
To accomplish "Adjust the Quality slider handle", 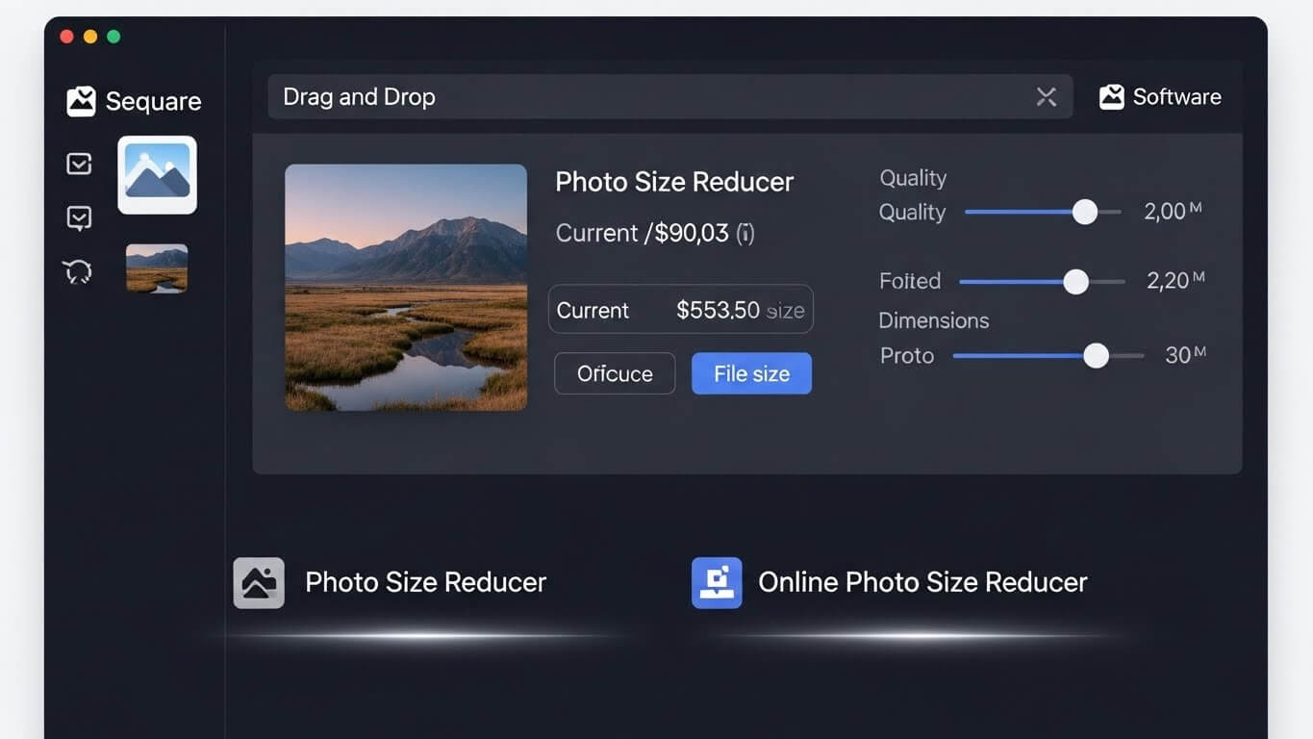I will [1085, 212].
